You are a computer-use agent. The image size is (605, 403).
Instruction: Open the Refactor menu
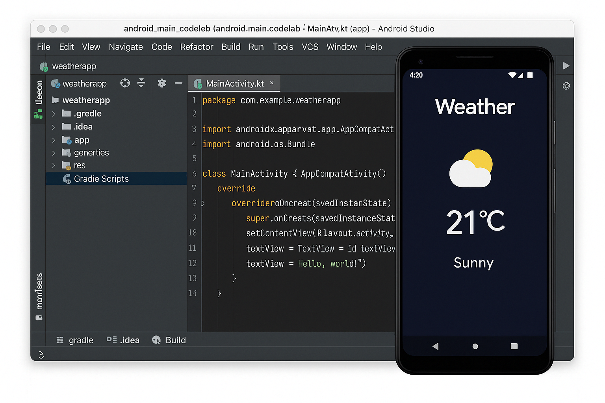197,47
